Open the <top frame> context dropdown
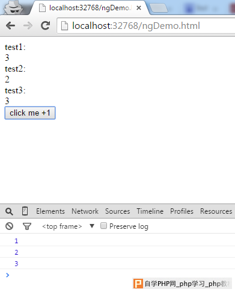 pyautogui.click(x=68, y=226)
